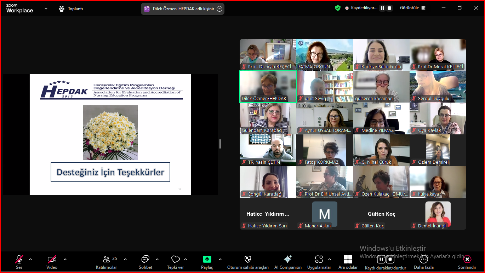Screen dimensions: 485x273
Task: Select Dilek Özmen-HEPDAK video tile
Action: [x=268, y=87]
